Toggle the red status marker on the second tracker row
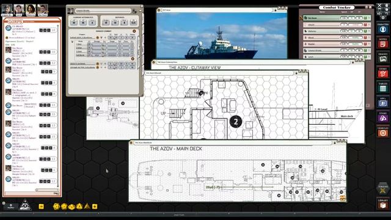The width and height of the screenshot is (391, 220). (x=365, y=24)
